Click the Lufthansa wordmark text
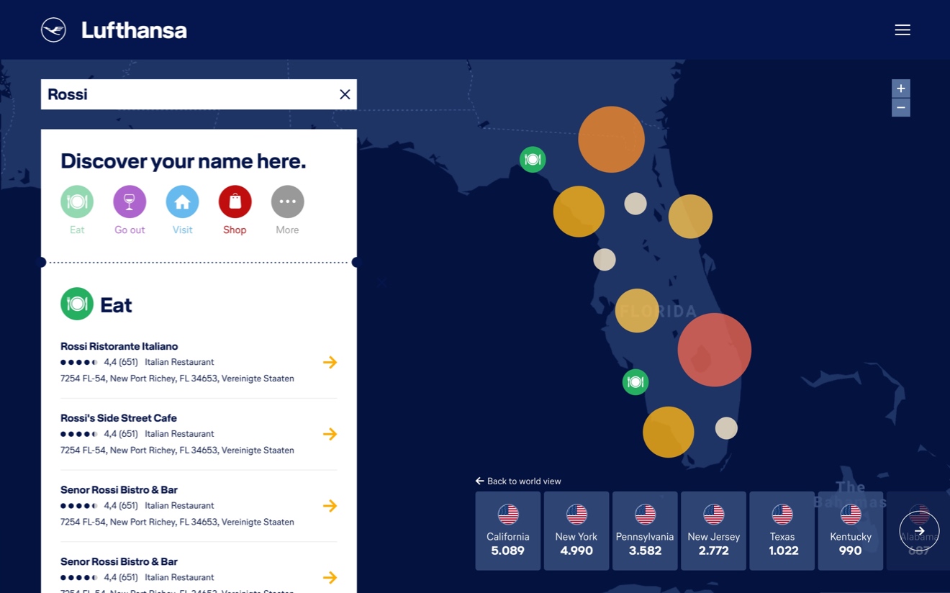 coord(134,30)
